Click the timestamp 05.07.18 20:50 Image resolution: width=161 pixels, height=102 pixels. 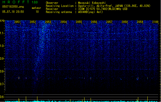(13, 12)
